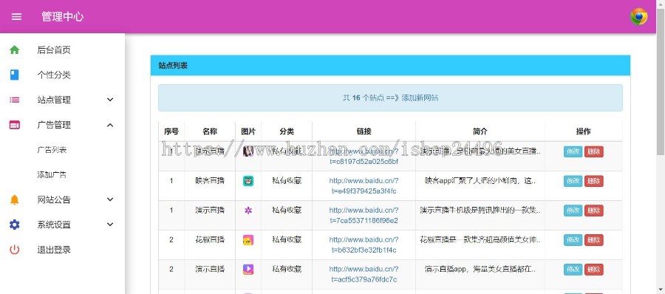665x294 pixels.
Task: Open the 添加广告 submenu item
Action: pos(52,175)
